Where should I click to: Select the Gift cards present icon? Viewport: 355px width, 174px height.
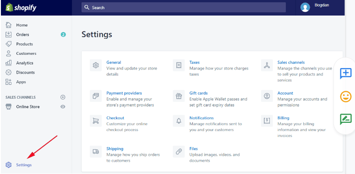coord(179,96)
